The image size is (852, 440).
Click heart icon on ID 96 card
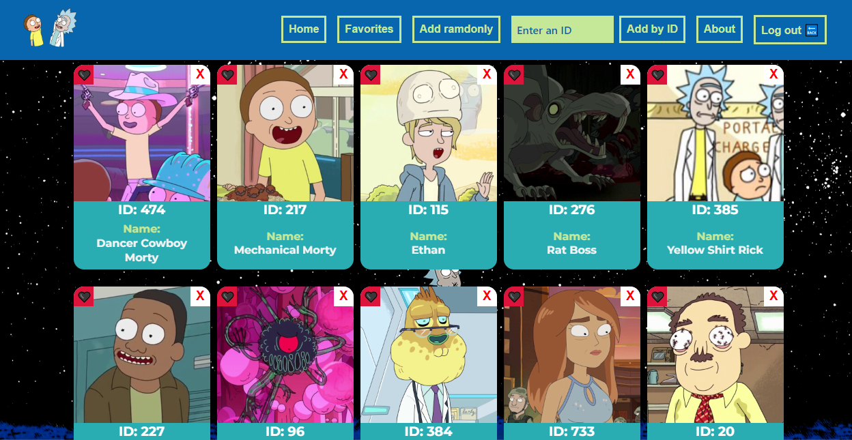[227, 296]
